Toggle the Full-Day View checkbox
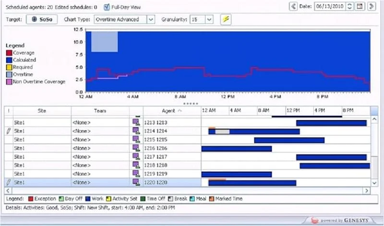 [107, 7]
